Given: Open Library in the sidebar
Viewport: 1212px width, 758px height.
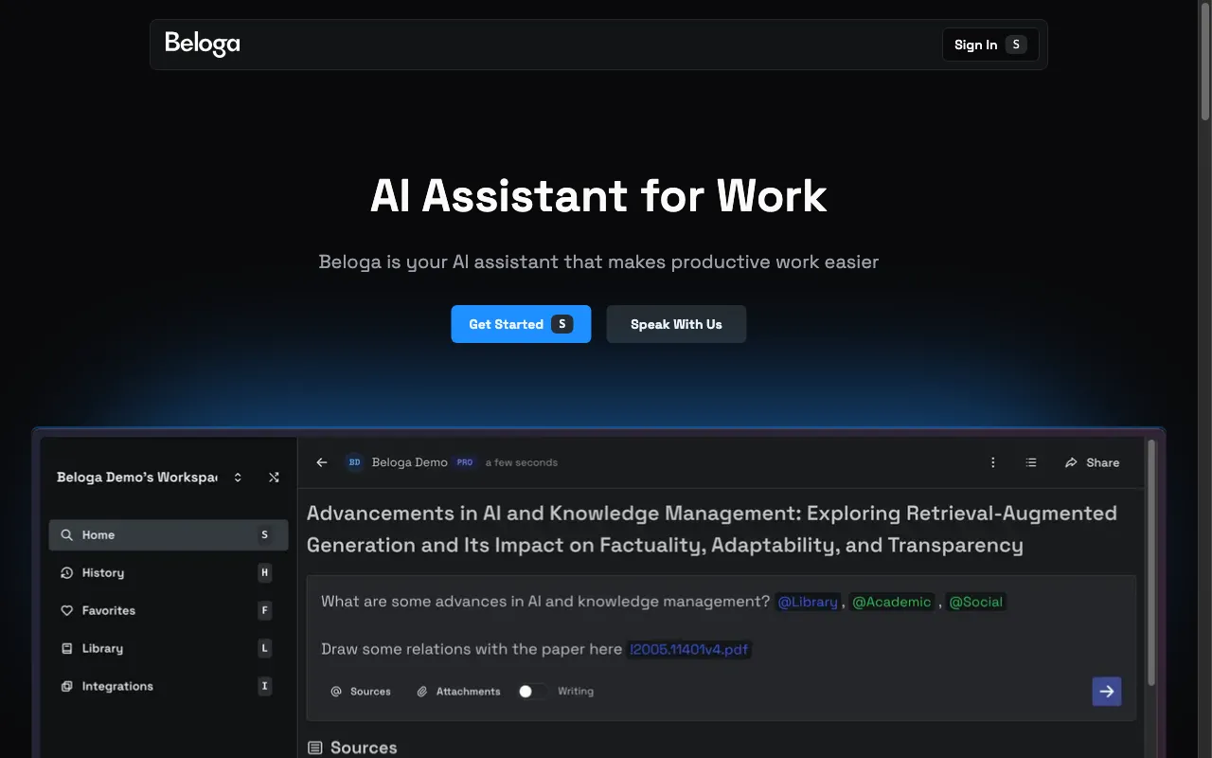Looking at the screenshot, I should [169, 649].
